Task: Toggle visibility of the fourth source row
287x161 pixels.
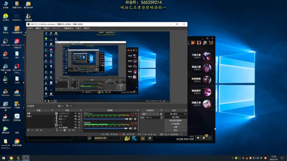Action: [75, 122]
